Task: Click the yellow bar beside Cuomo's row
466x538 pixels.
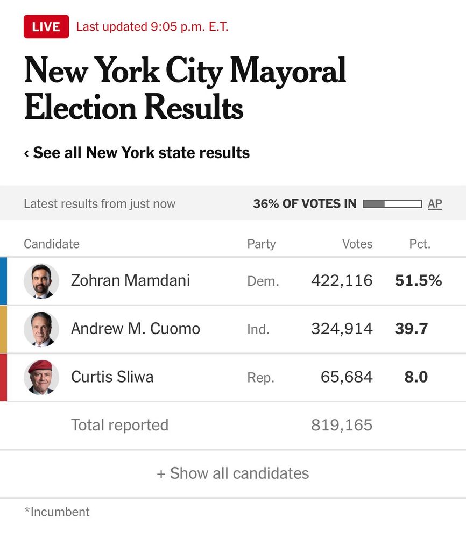Action: 2,329
